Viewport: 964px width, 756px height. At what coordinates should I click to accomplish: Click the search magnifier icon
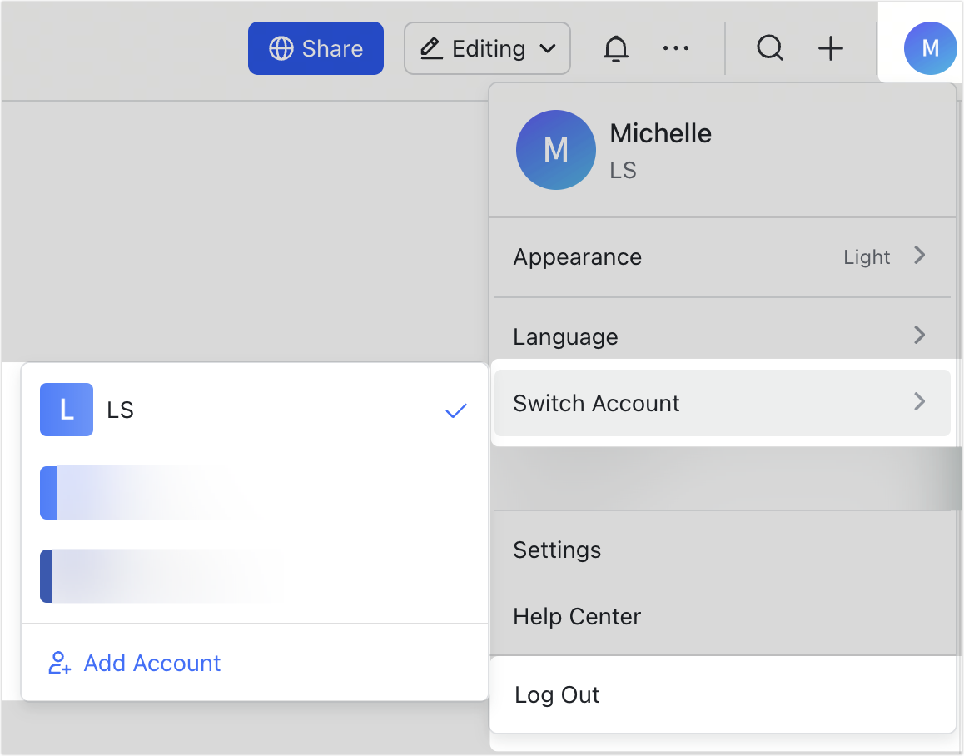[770, 48]
